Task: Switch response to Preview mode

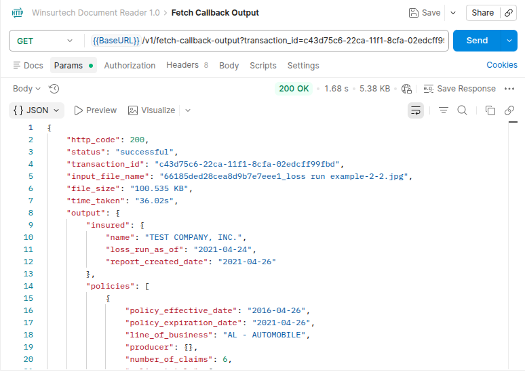Action: pyautogui.click(x=95, y=110)
